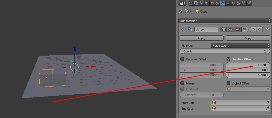This screenshot has width=272, height=118.
Task: Open the Texture checker tab
Action: [x=238, y=3]
